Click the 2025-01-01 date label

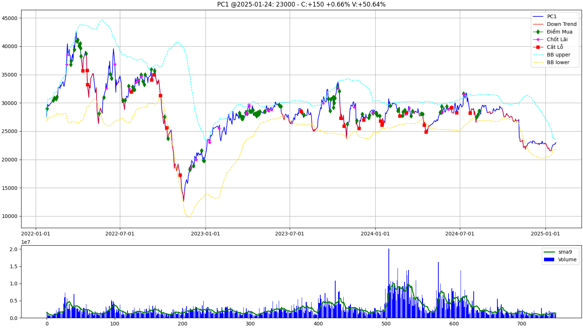tap(545, 234)
